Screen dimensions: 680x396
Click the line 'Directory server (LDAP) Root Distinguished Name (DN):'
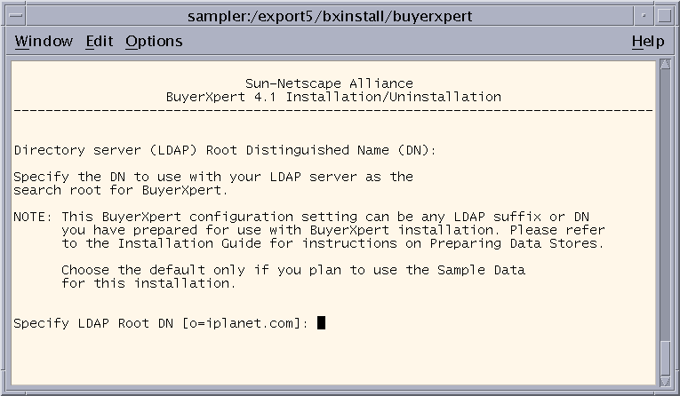tap(225, 150)
